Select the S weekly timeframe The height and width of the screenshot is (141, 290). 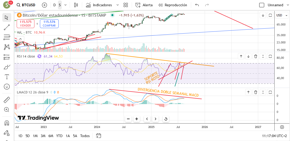(60, 5)
